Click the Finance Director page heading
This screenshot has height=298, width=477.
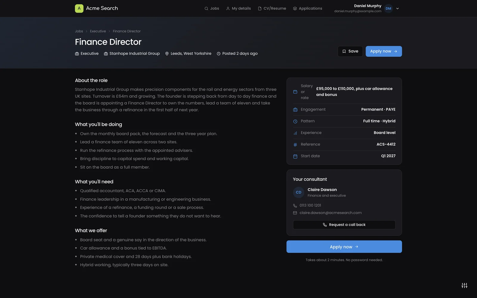tap(108, 42)
